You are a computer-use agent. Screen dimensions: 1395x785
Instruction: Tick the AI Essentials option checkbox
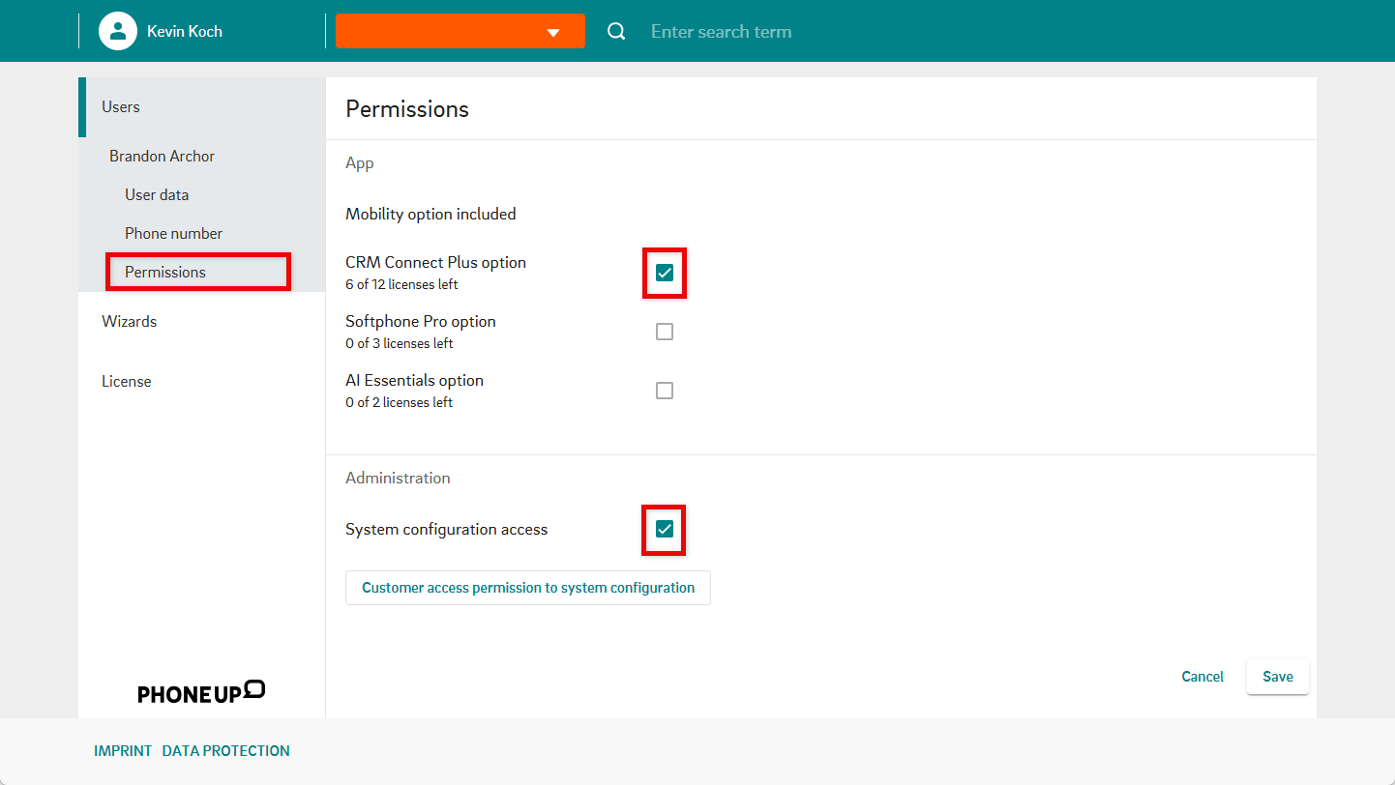[665, 391]
